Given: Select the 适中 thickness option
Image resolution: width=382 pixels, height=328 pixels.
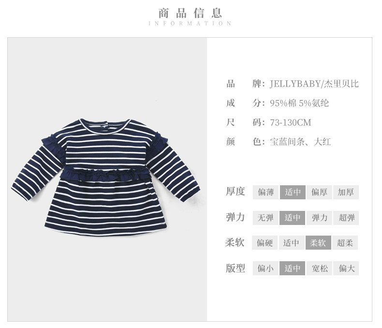Looking at the screenshot, I should [x=293, y=192].
